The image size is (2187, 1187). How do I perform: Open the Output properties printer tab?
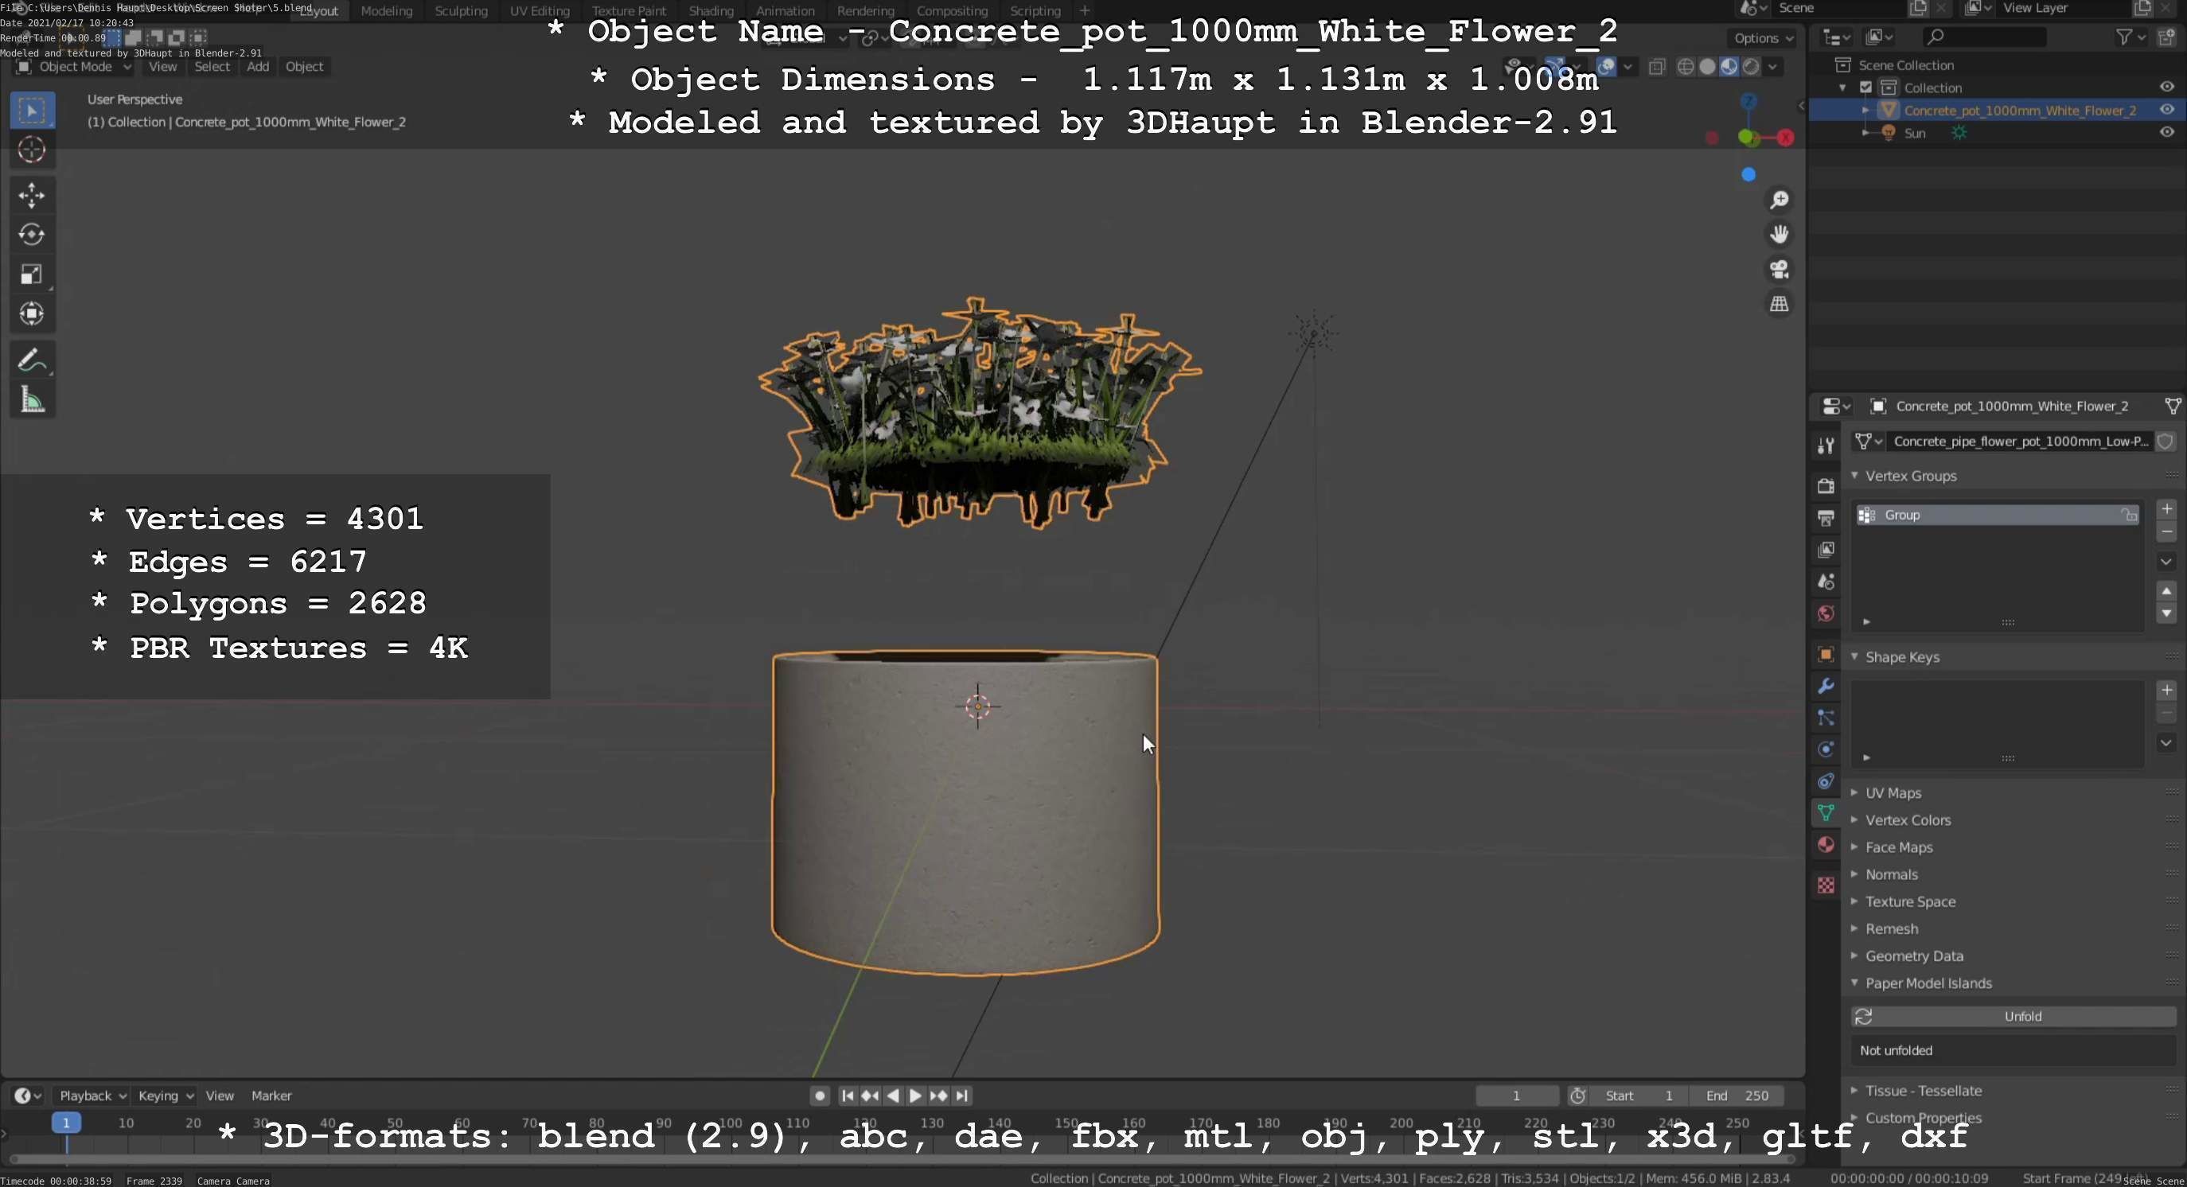coord(1826,518)
